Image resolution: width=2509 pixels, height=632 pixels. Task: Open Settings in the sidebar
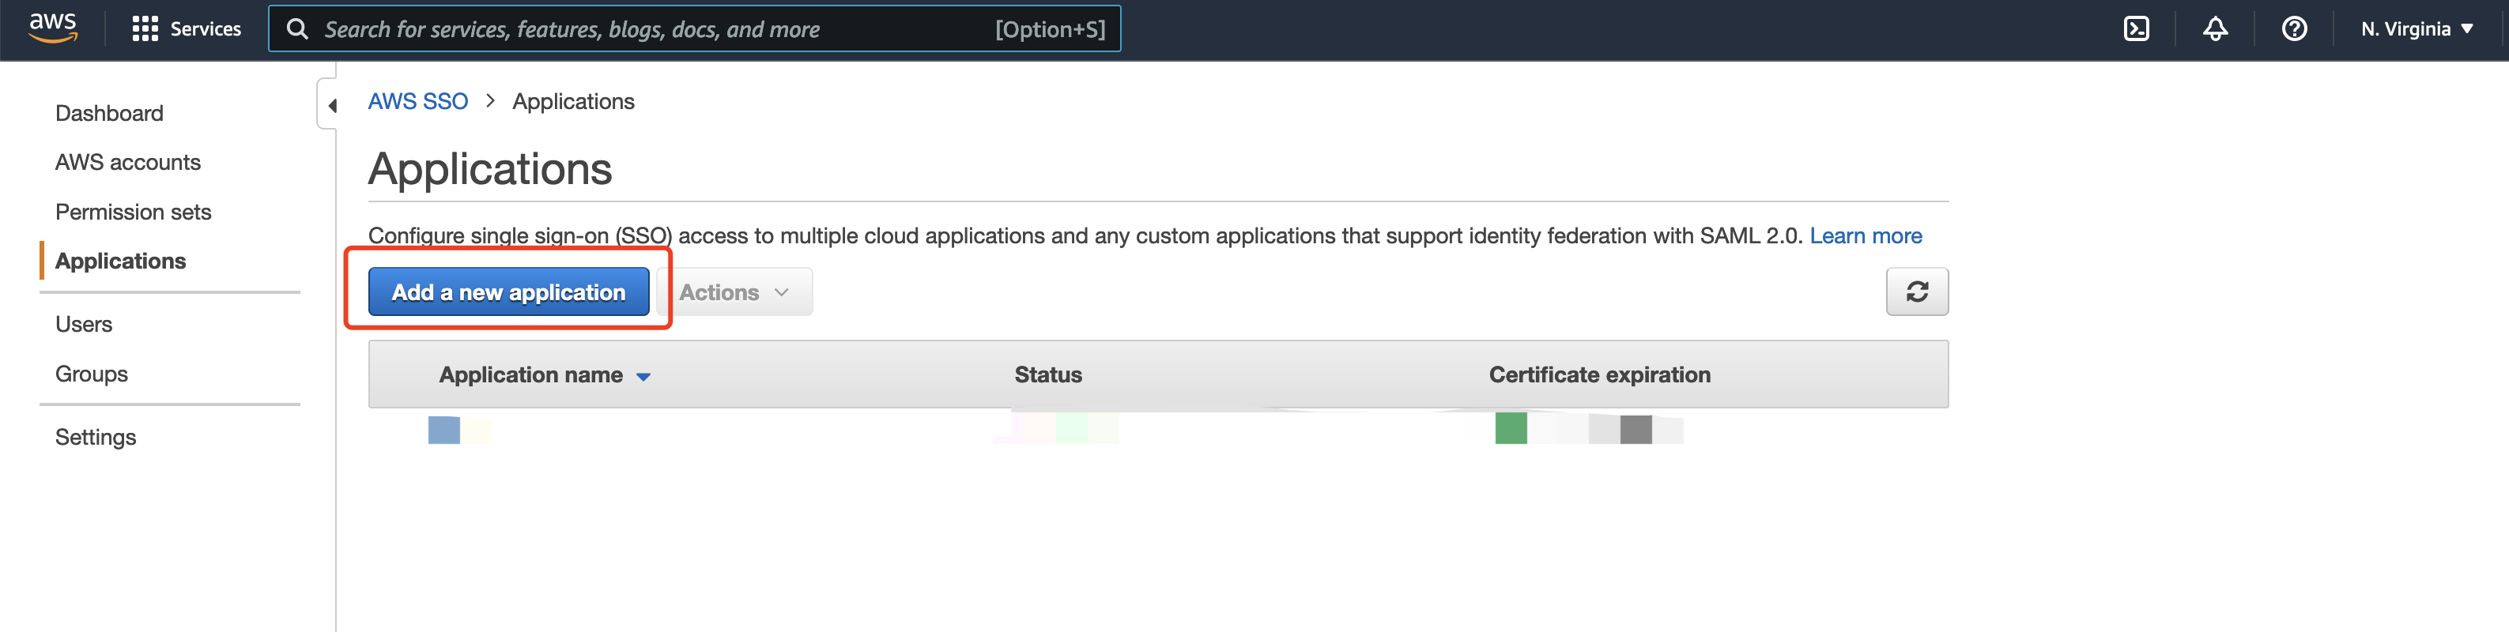coord(96,437)
